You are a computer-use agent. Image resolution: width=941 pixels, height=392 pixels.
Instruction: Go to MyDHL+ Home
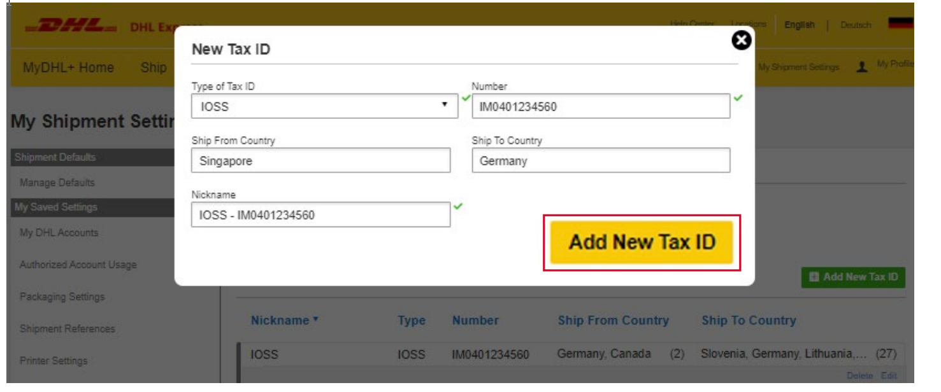68,67
